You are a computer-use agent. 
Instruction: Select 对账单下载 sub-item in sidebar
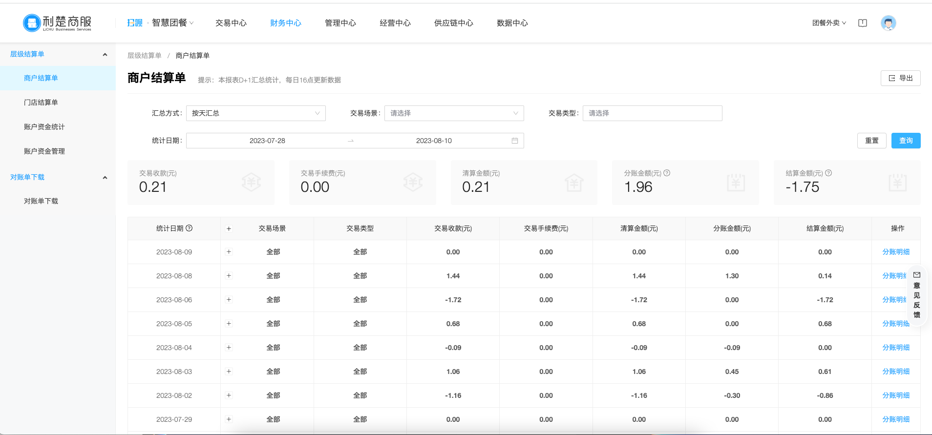tap(58, 201)
